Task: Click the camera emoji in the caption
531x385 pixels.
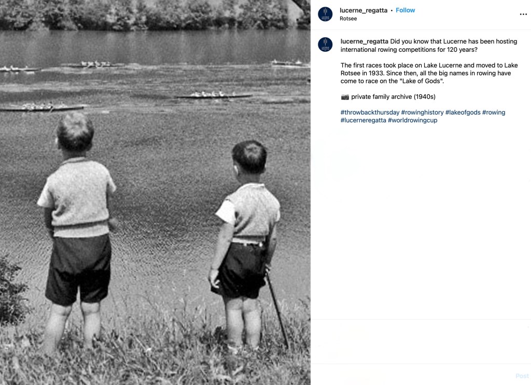Action: click(x=345, y=97)
